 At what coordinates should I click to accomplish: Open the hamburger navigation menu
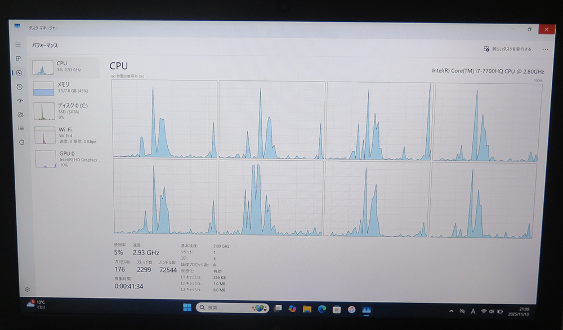click(x=18, y=44)
